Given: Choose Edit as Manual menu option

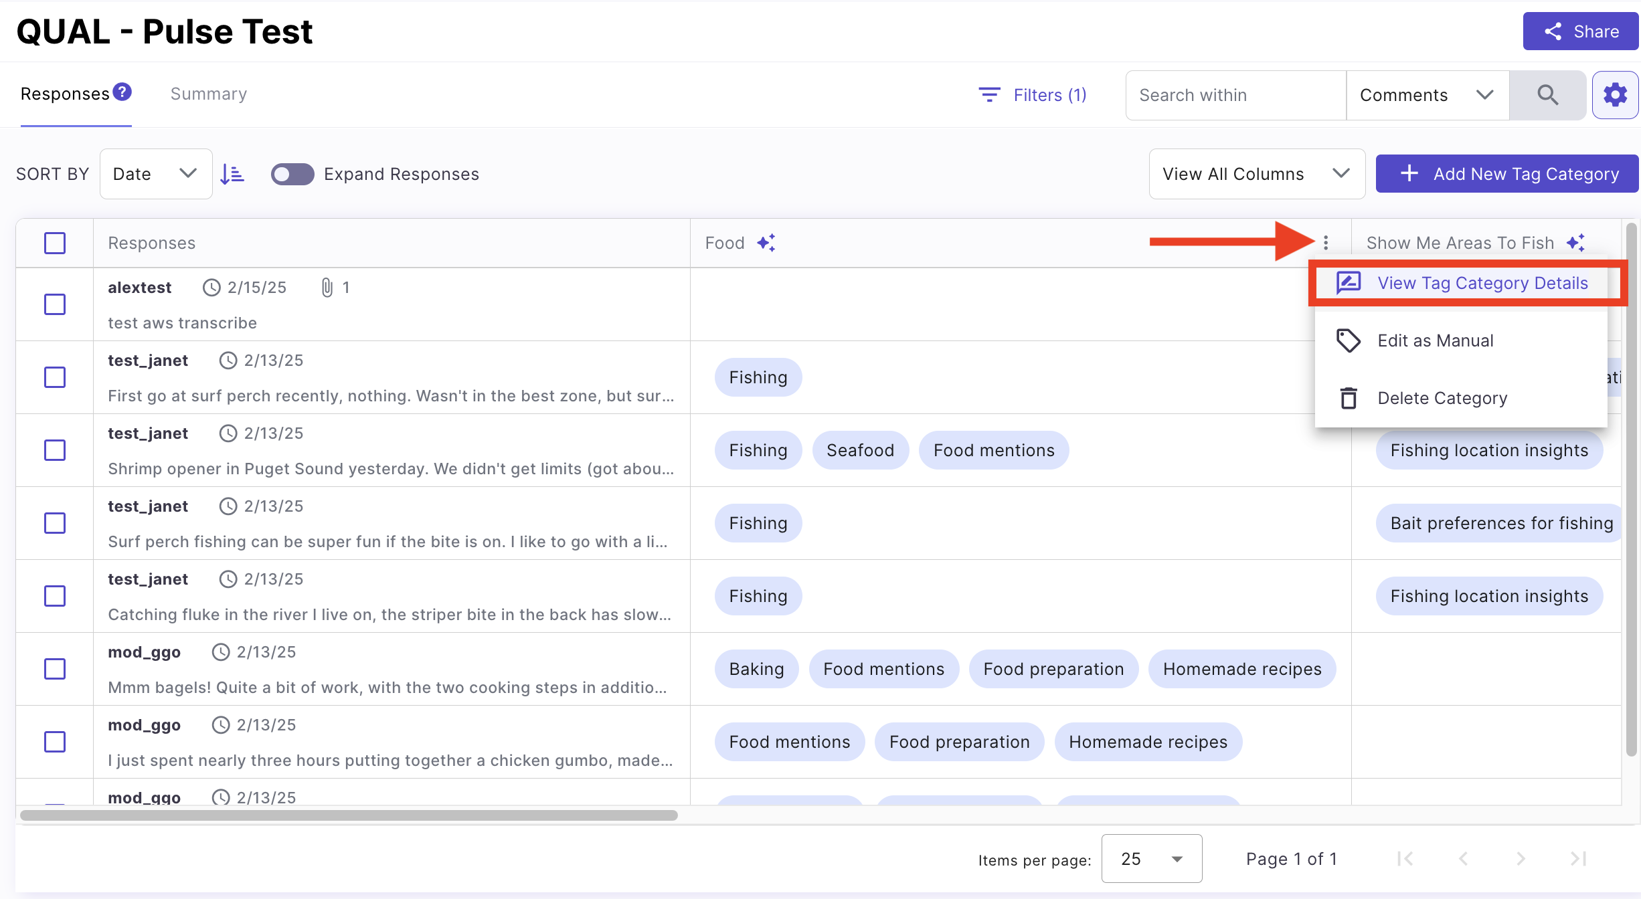Looking at the screenshot, I should pos(1435,340).
